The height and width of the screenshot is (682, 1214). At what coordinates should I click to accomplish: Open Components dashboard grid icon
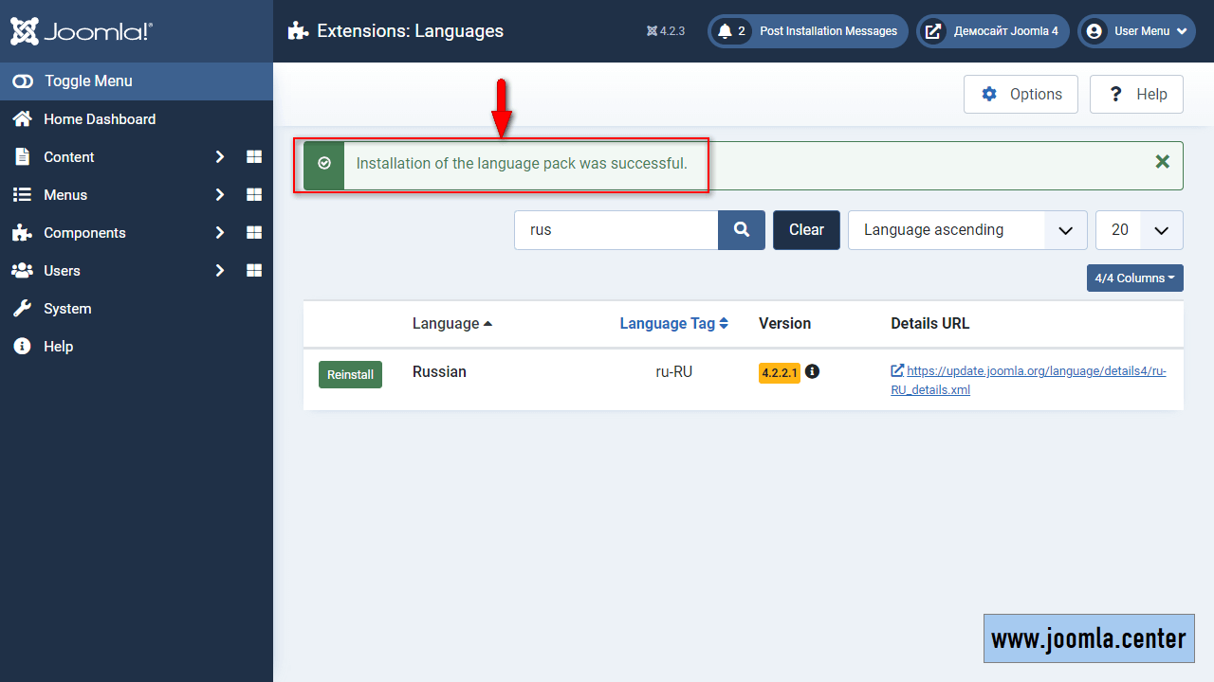(x=254, y=233)
